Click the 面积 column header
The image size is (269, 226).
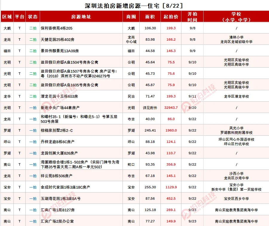click(150, 17)
